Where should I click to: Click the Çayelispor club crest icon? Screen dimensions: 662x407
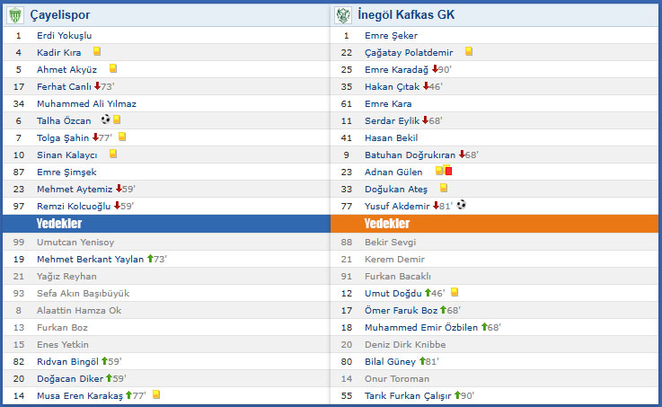(x=15, y=15)
